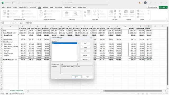Viewport: 169px width, 95px height.
Task: Click Close button in Scenario Manager
Action: point(88,77)
